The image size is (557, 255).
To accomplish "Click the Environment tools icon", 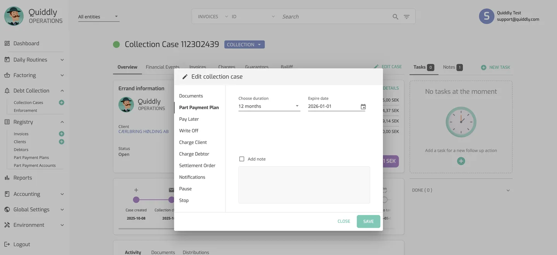I will point(7,225).
